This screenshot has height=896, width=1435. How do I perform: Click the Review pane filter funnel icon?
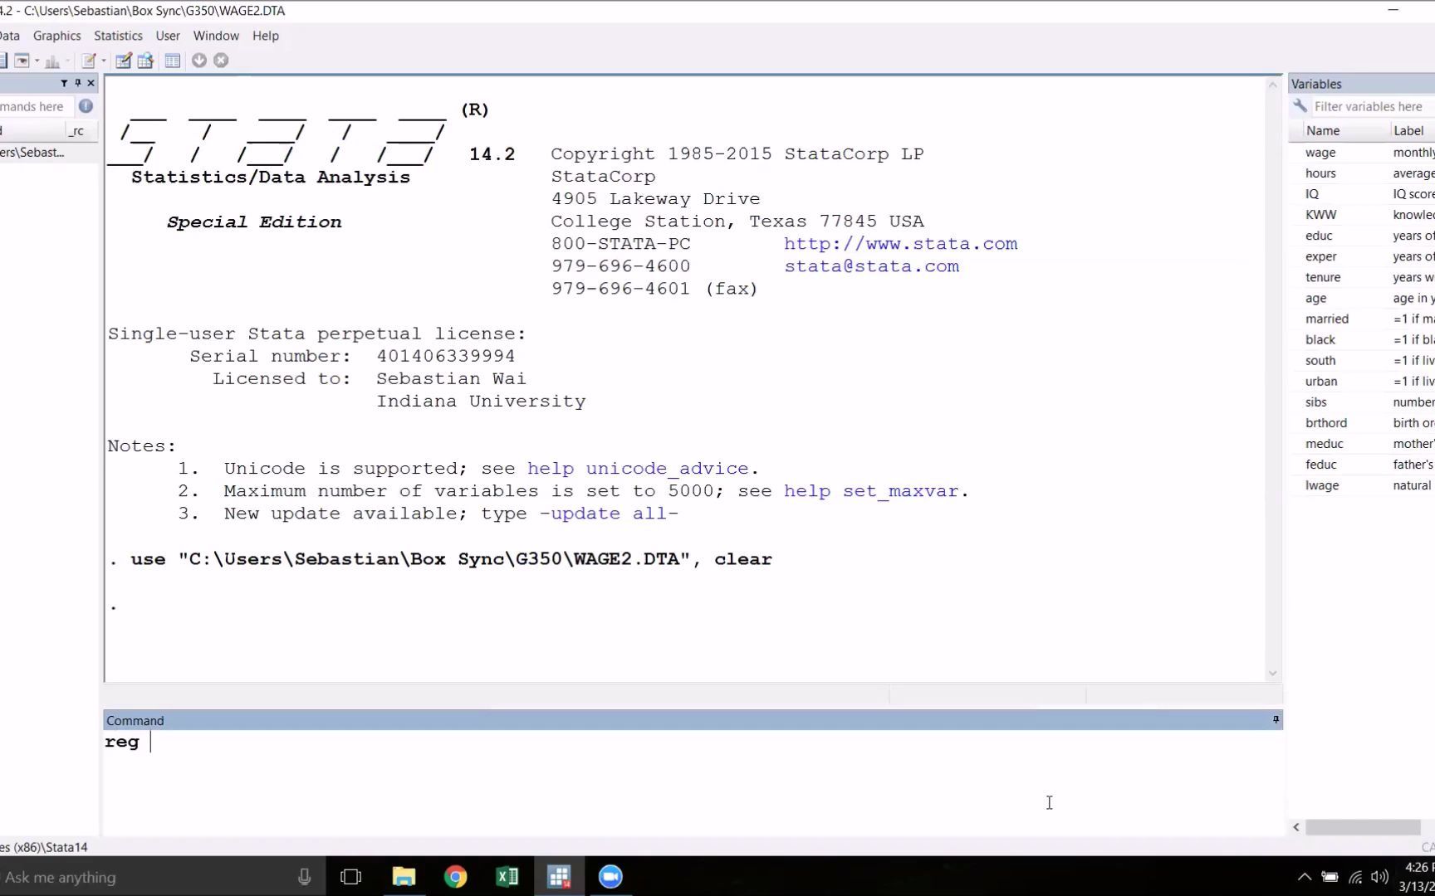[x=64, y=83]
